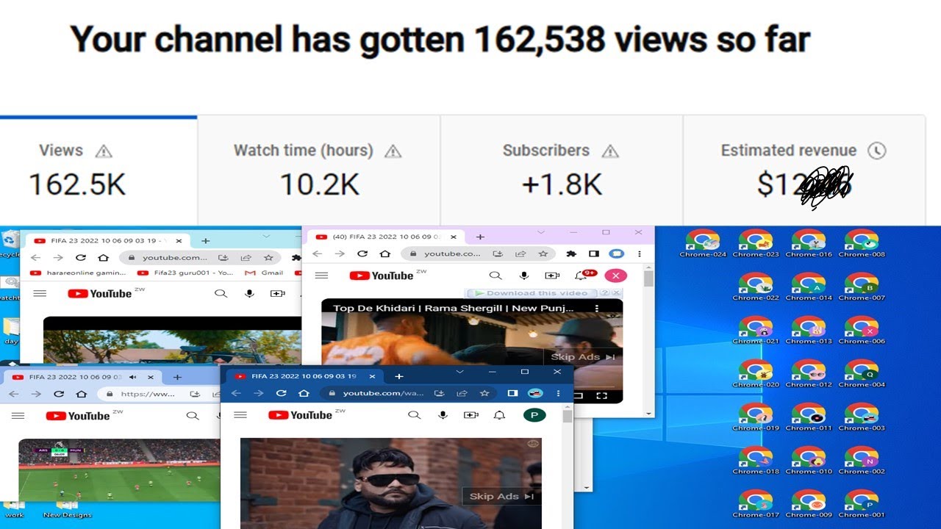The height and width of the screenshot is (529, 941).
Task: Open the Chrome-013 desktop shortcut
Action: (808, 331)
